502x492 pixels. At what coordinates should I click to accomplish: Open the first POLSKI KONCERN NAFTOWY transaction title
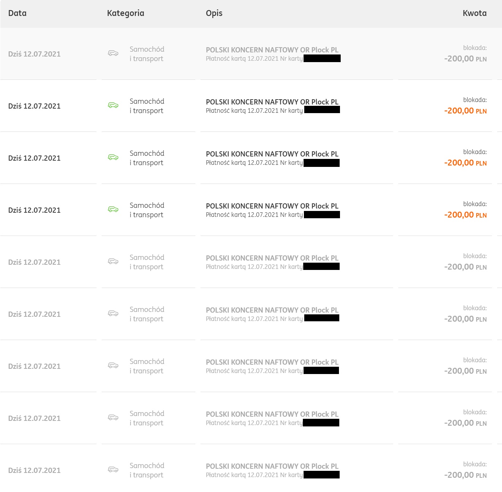[272, 50]
